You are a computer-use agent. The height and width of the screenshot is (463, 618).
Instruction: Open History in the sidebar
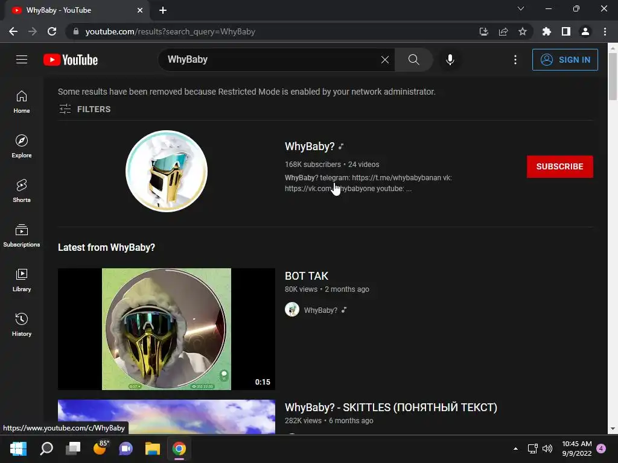click(x=22, y=324)
